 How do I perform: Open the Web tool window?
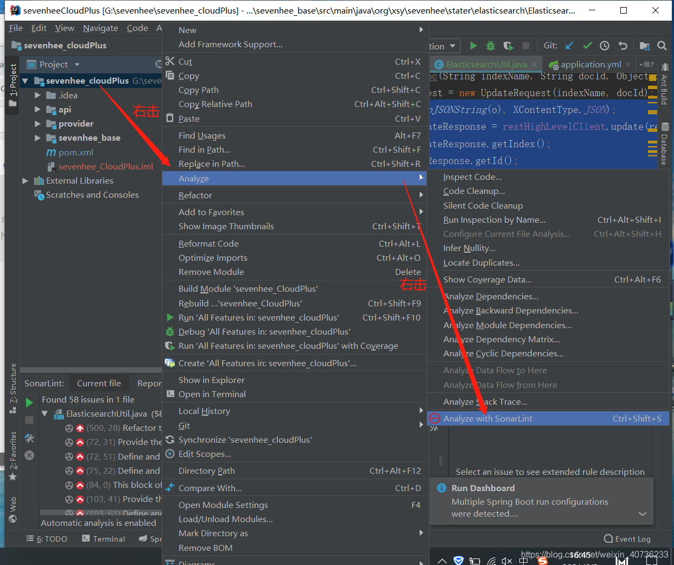click(13, 509)
